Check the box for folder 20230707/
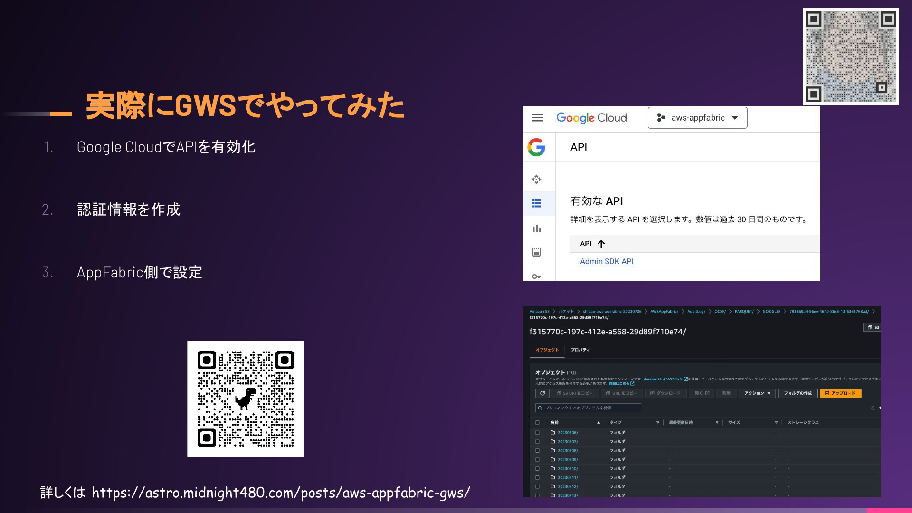912x513 pixels. coord(538,442)
